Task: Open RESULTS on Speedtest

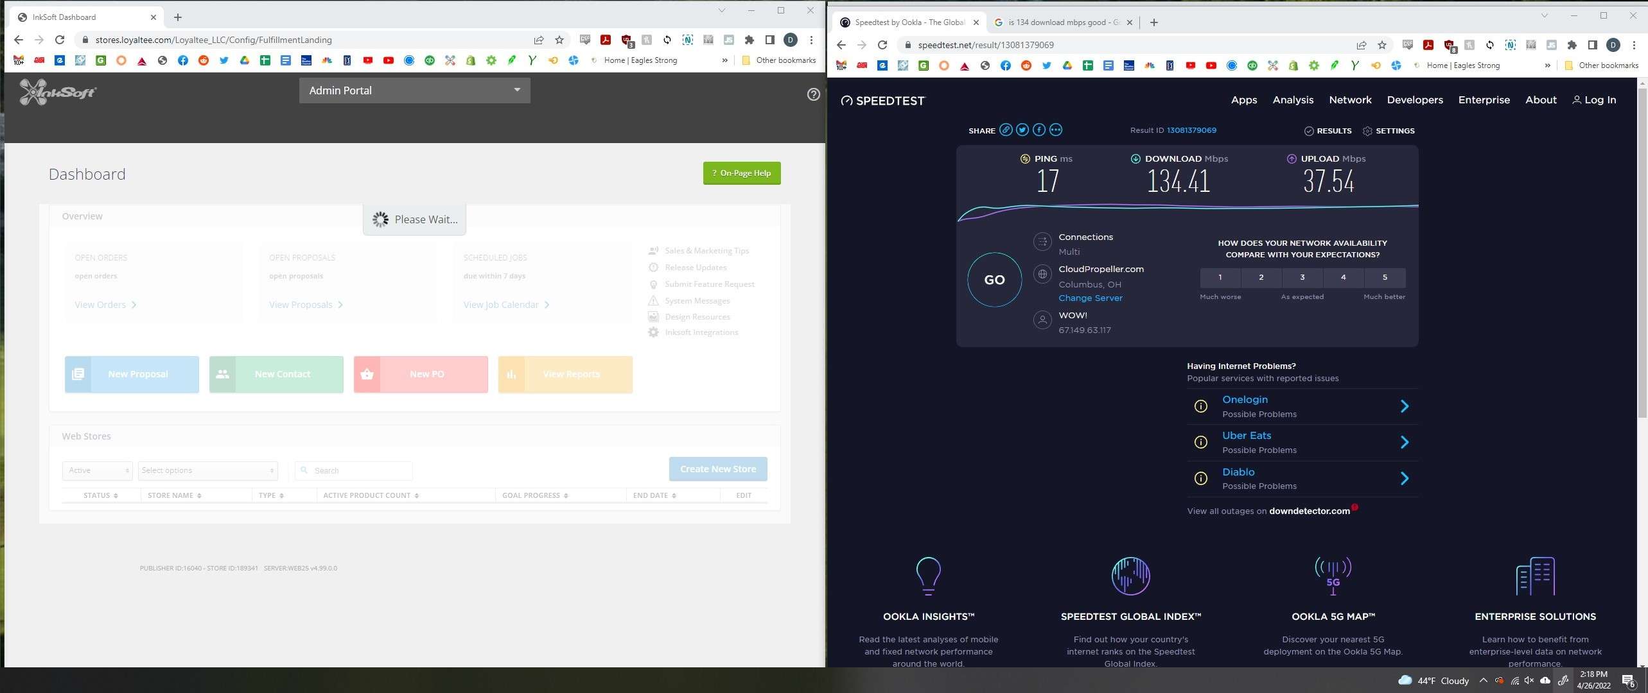Action: pos(1328,131)
